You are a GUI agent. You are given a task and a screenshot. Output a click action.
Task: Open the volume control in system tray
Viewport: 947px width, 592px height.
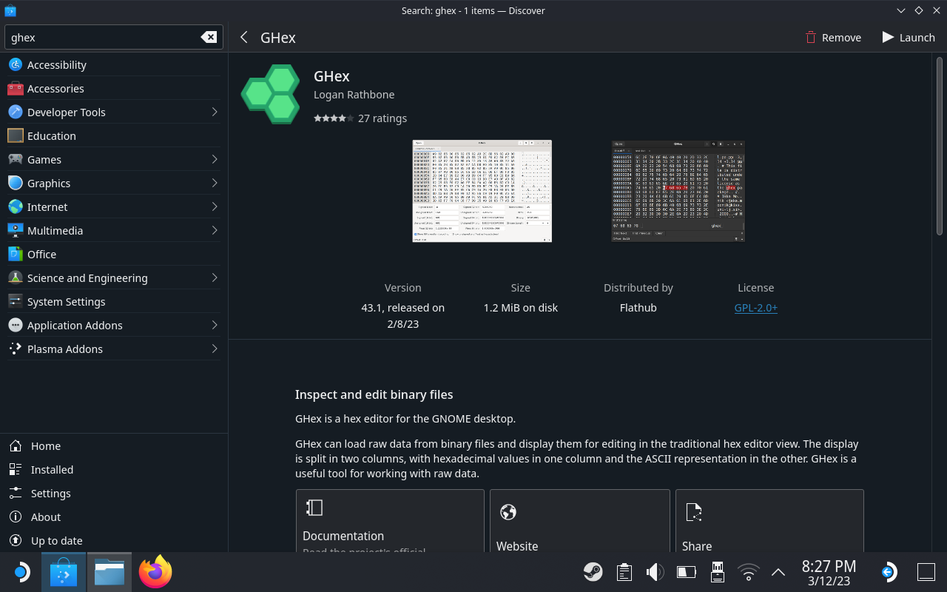click(655, 572)
